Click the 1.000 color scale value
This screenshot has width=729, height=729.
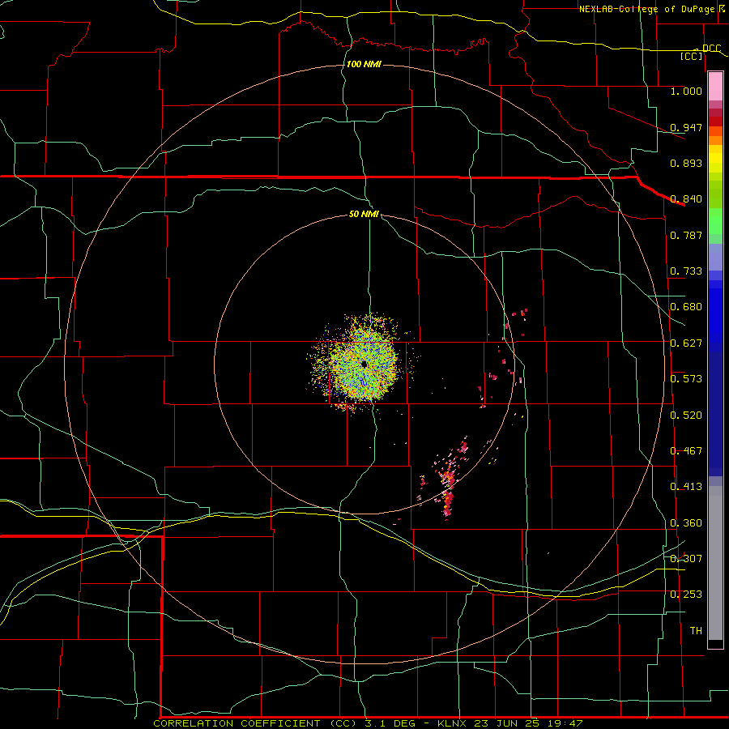pos(686,91)
